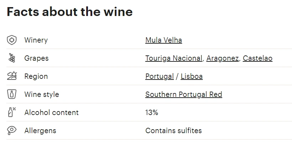The height and width of the screenshot is (142, 292).
Task: Click the region landscape sun icon
Action: (12, 76)
